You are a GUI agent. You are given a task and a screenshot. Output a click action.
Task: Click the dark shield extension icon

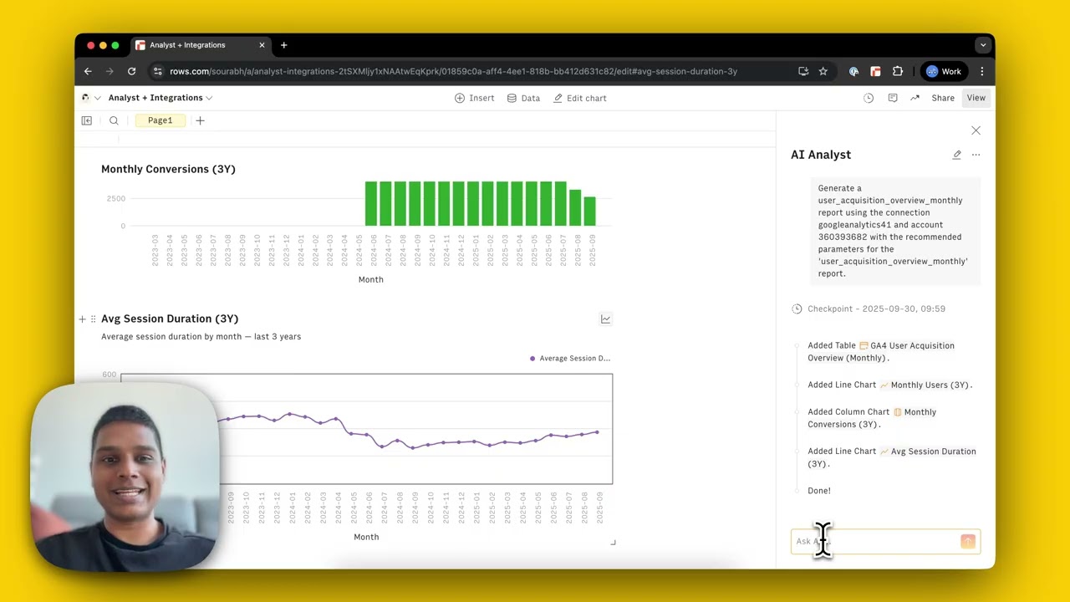[x=853, y=71]
